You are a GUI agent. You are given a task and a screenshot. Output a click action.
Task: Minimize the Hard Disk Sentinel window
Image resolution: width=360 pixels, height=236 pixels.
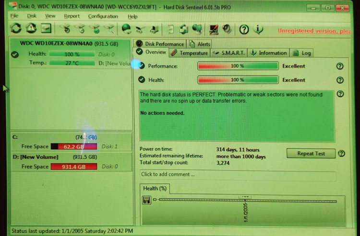(313, 8)
